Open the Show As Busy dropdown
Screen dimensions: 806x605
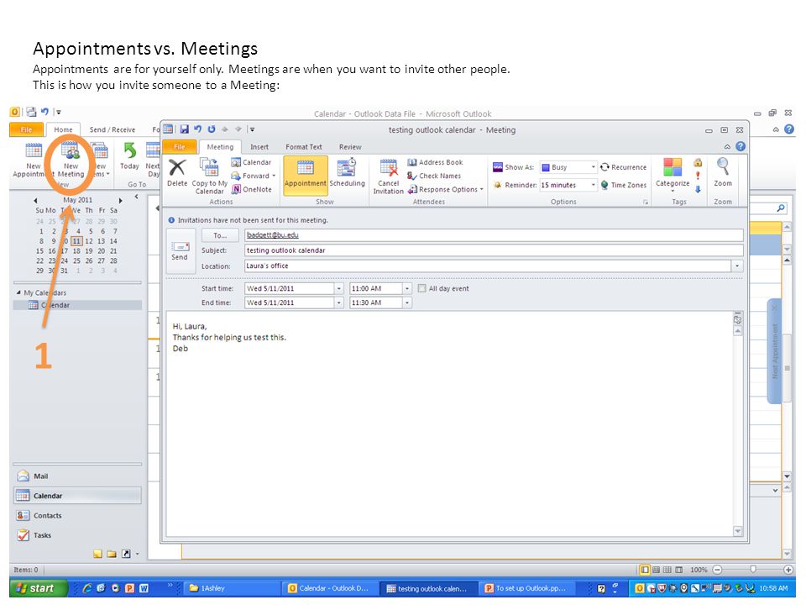click(x=594, y=167)
